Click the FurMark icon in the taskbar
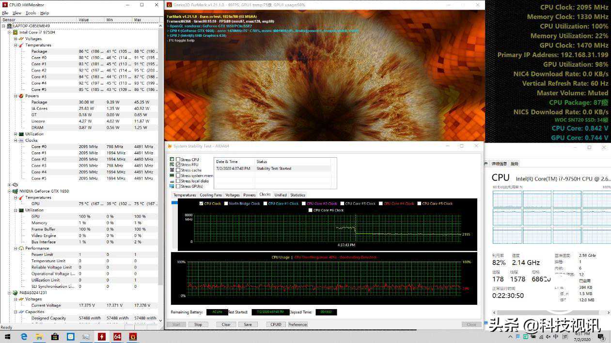611x343 pixels. pyautogui.click(x=133, y=336)
